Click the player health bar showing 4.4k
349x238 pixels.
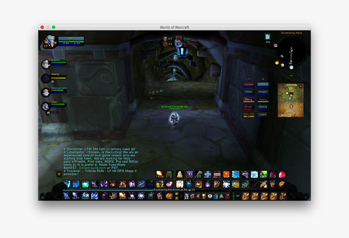pos(71,42)
